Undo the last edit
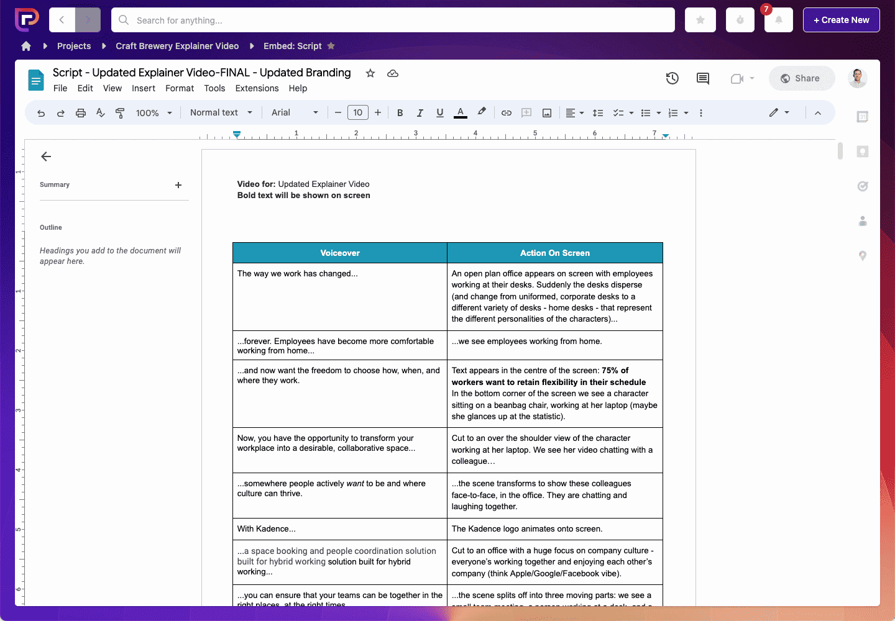Viewport: 895px width, 621px height. [x=41, y=113]
